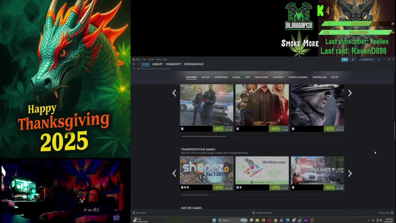Viewport: 396px width, 223px height.
Task: Open the Ambulance Life game card
Action: coord(317,173)
